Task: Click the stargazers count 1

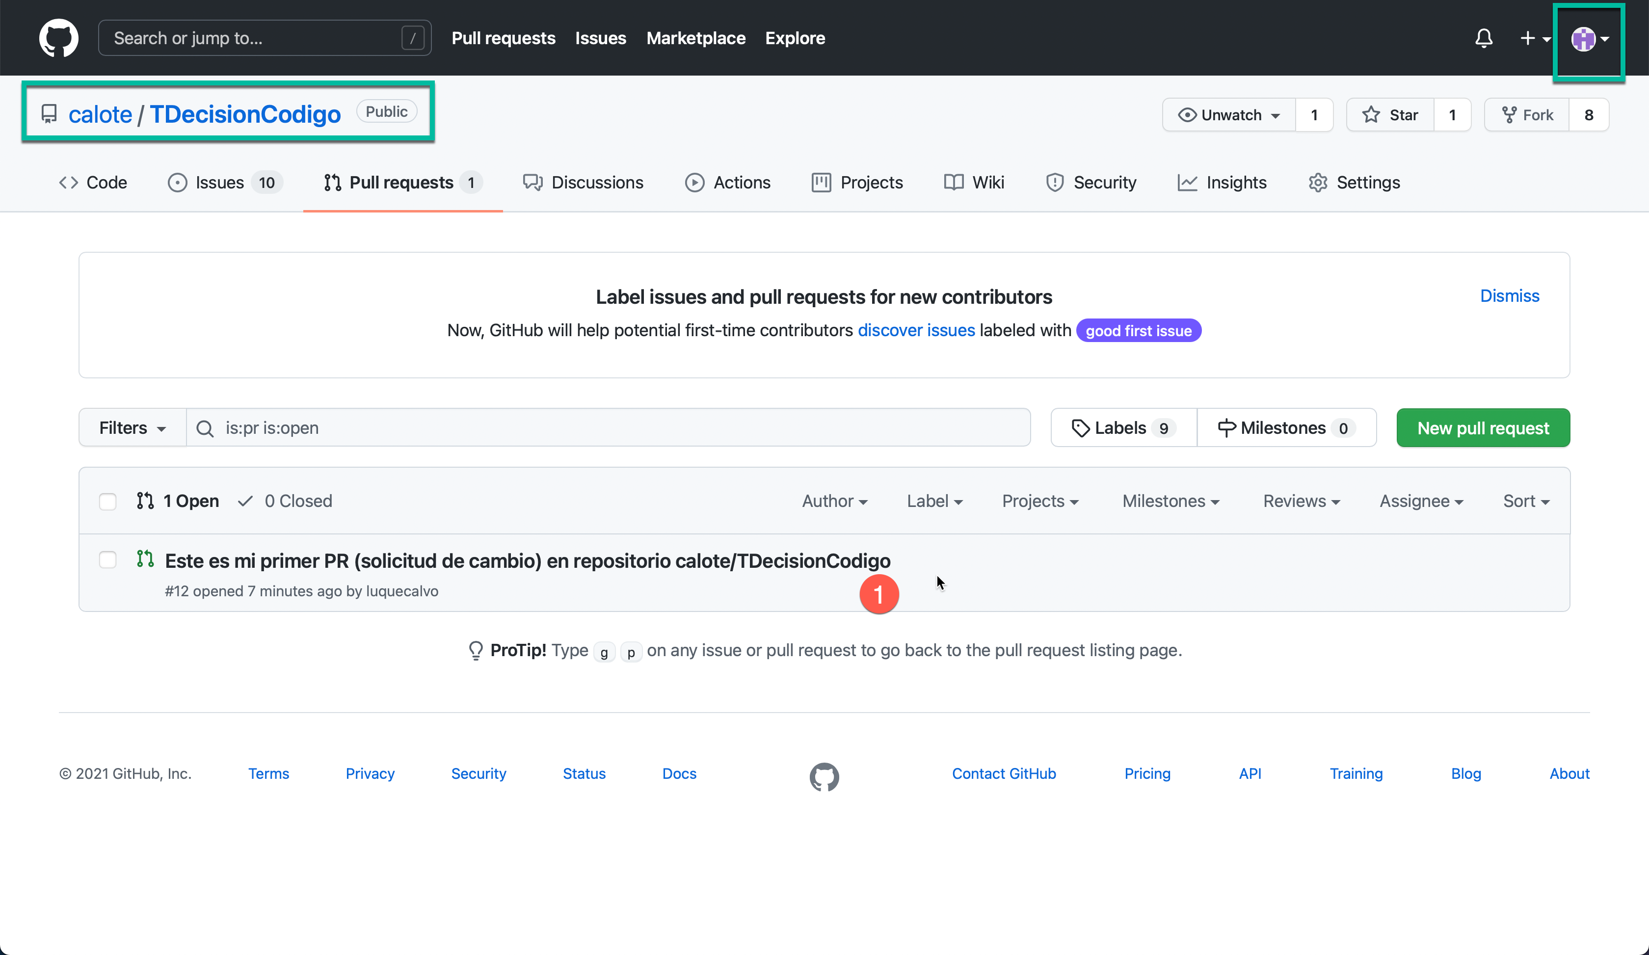Action: point(1452,115)
